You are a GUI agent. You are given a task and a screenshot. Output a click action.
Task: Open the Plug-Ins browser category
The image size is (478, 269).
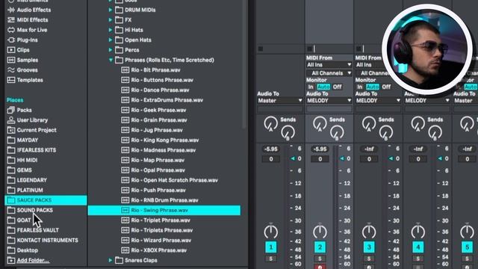[x=22, y=40]
